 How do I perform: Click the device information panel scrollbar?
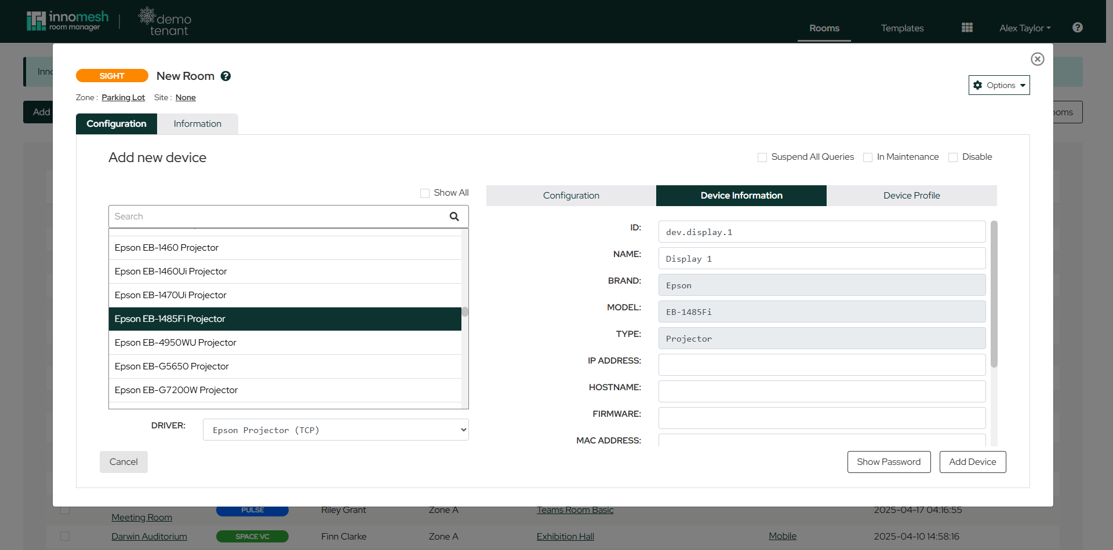(994, 294)
